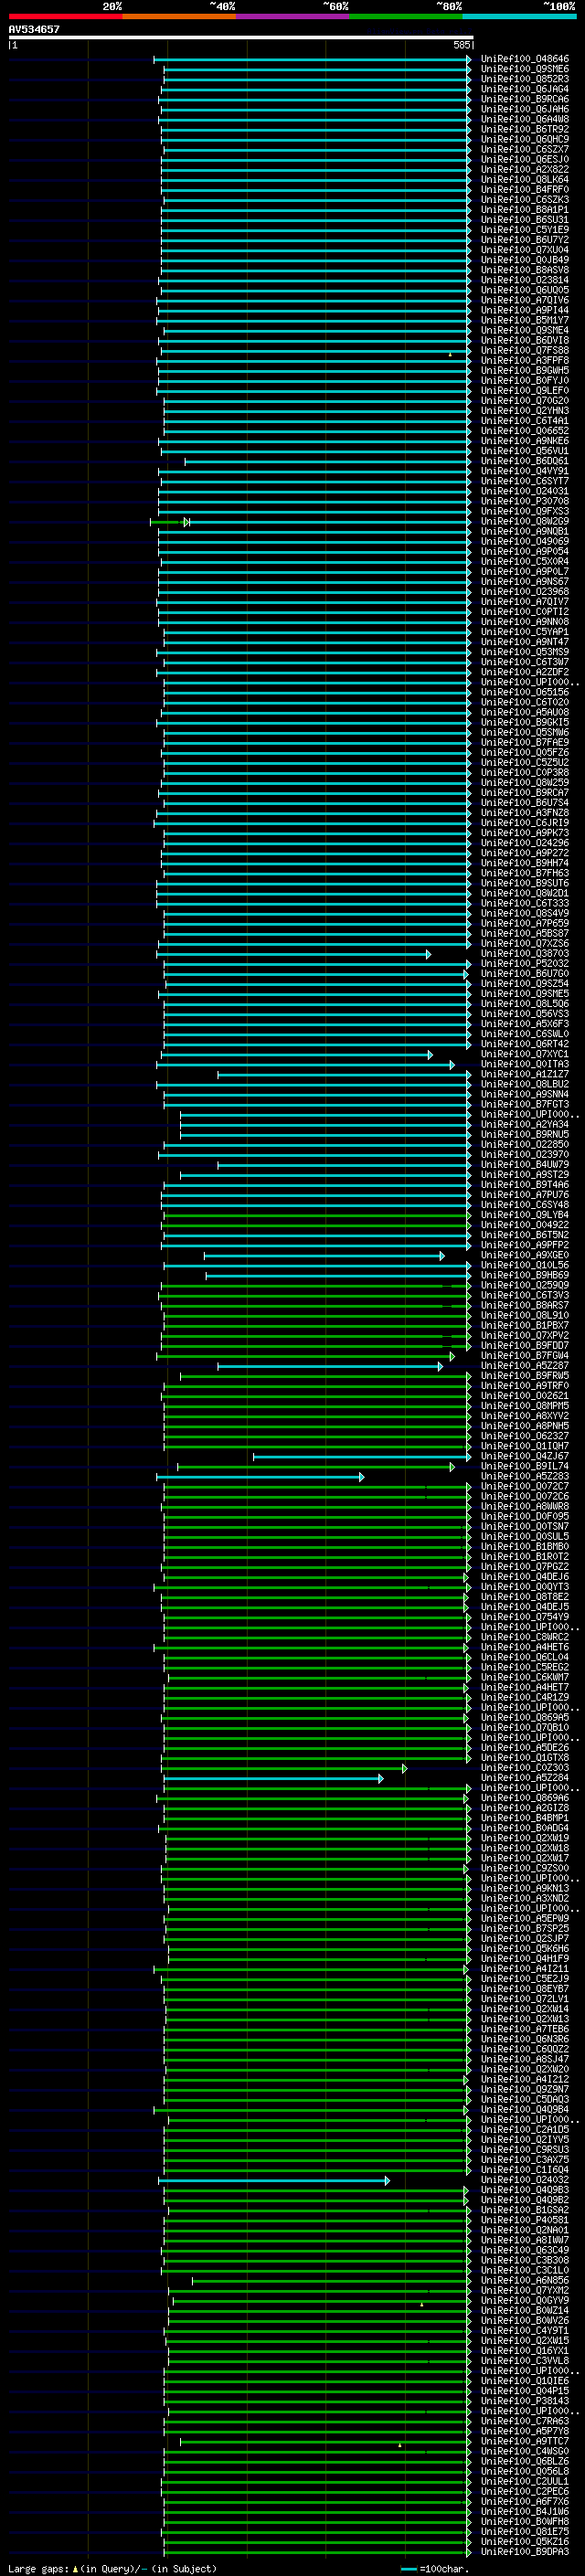Click the white query sequence bar
Screen dimensions: 585x2576
[241, 37]
